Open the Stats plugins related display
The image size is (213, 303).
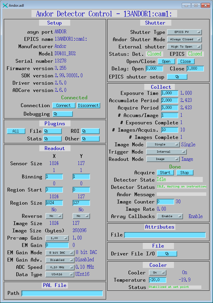tap(52, 139)
